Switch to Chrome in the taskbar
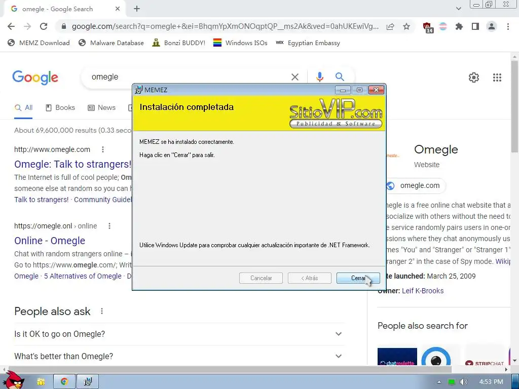This screenshot has width=519, height=389. pyautogui.click(x=64, y=382)
